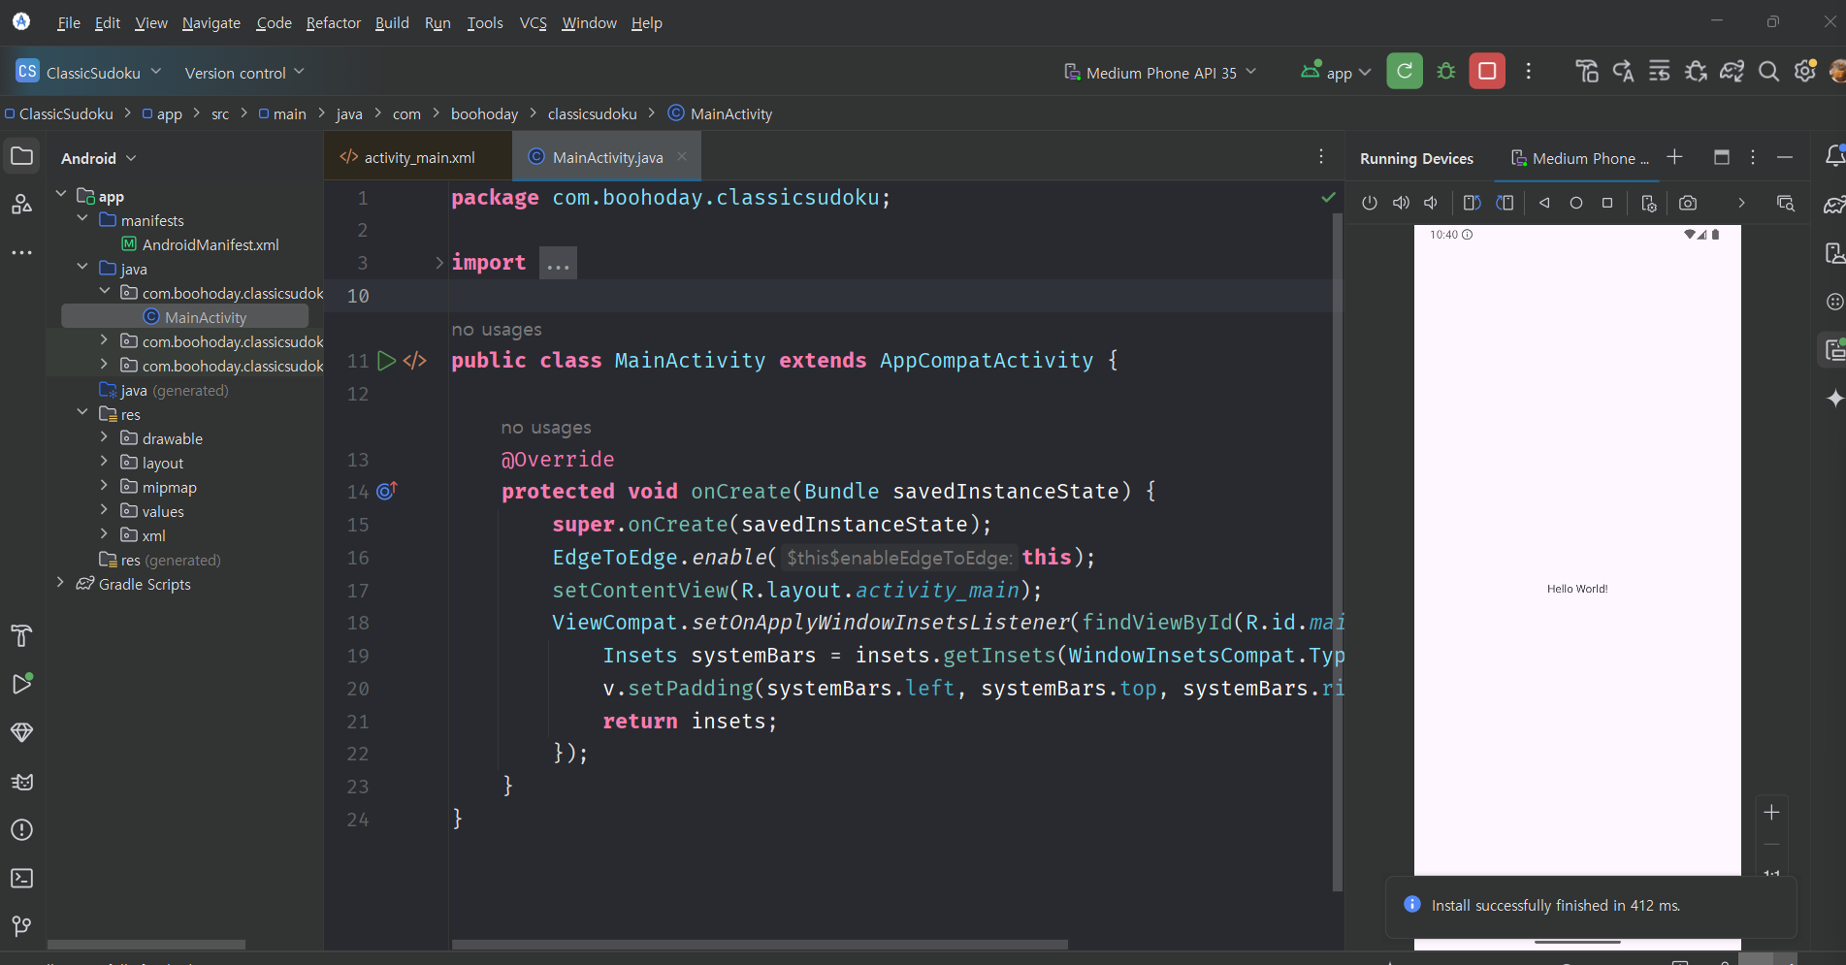Open More tool windows ellipsis
This screenshot has width=1846, height=965.
click(21, 253)
